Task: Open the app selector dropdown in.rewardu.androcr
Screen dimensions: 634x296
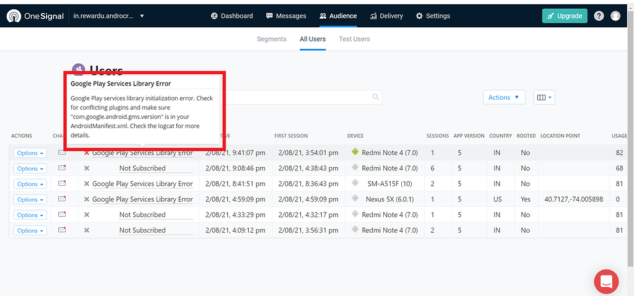Action: [x=109, y=15]
